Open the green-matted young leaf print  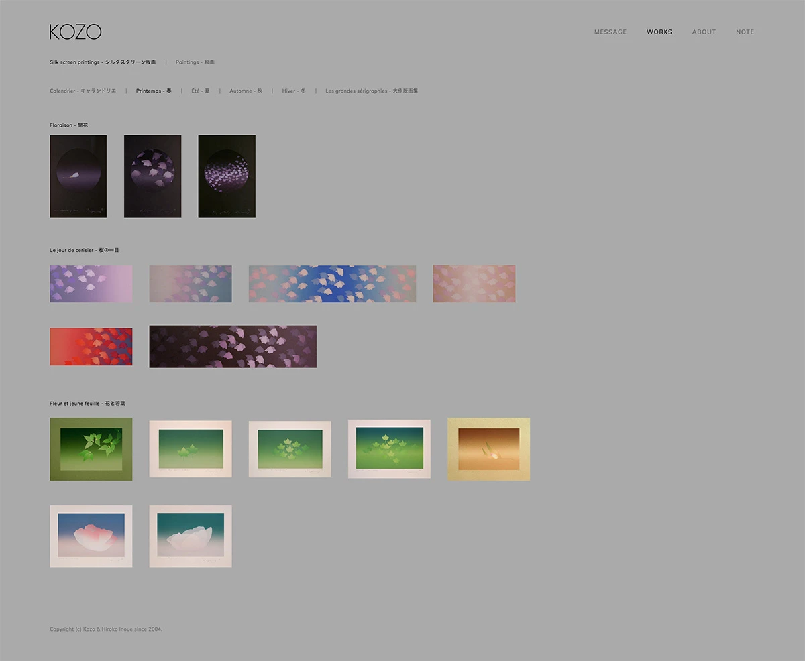coord(91,449)
